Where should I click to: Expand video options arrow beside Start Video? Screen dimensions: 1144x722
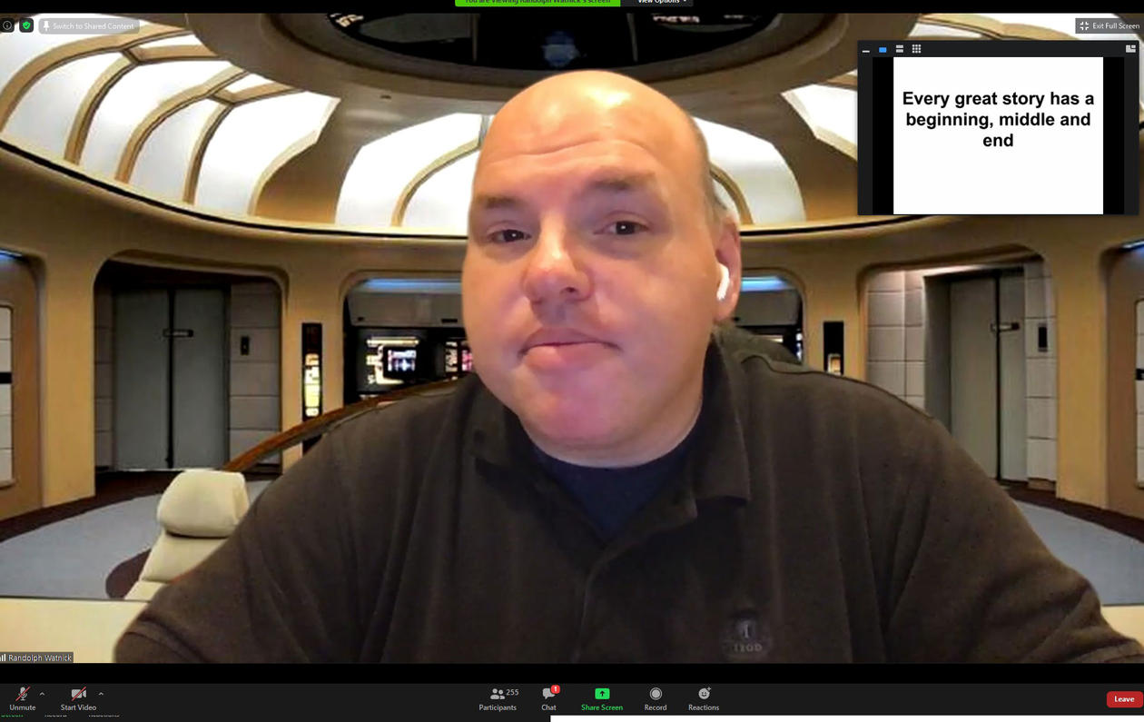tap(101, 694)
